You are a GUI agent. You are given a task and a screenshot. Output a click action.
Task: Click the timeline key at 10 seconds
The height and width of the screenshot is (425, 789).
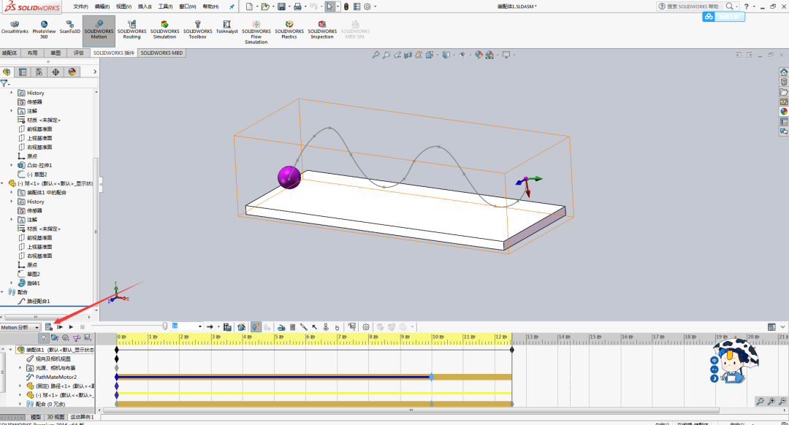(433, 377)
